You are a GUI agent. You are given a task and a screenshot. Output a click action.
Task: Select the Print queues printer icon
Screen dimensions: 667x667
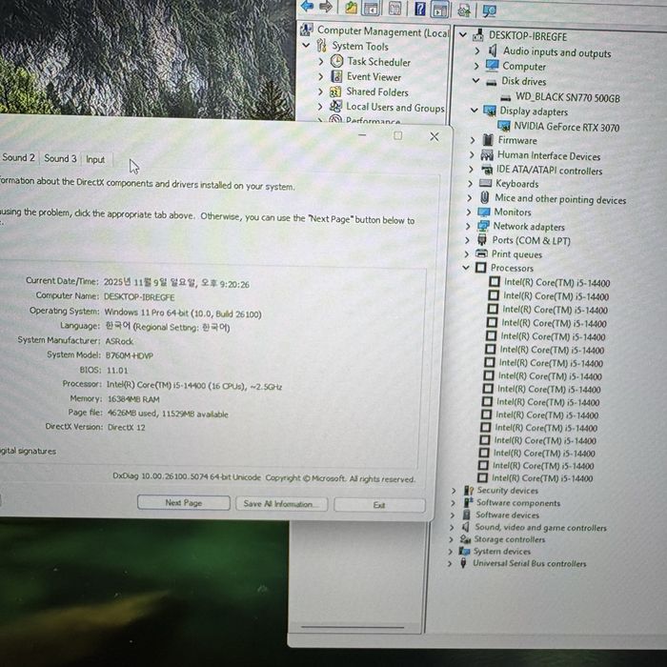(481, 253)
